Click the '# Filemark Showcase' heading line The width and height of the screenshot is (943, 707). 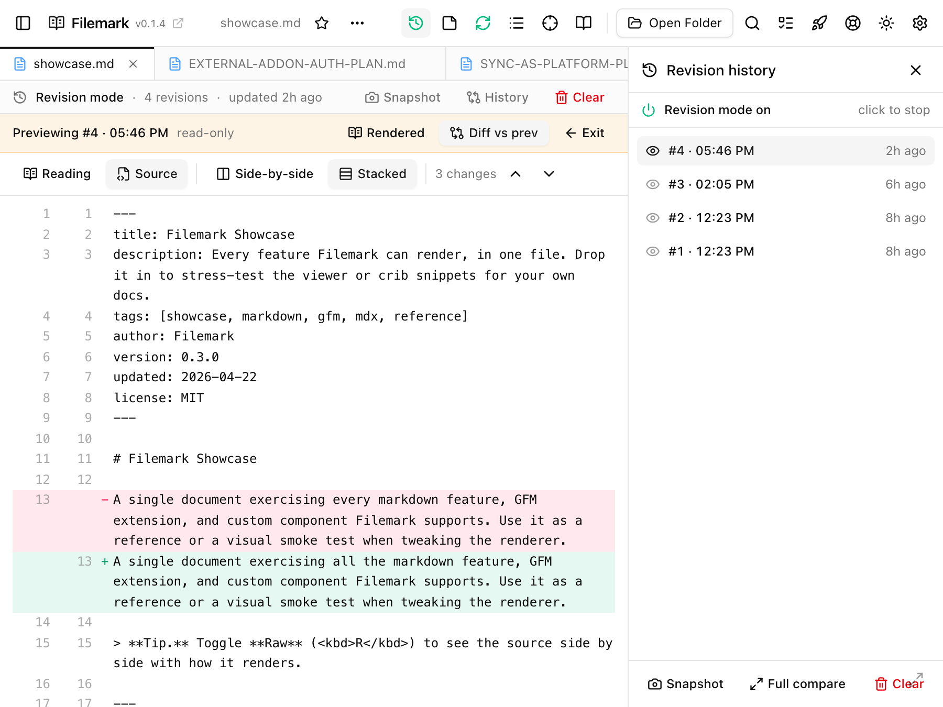pos(185,459)
